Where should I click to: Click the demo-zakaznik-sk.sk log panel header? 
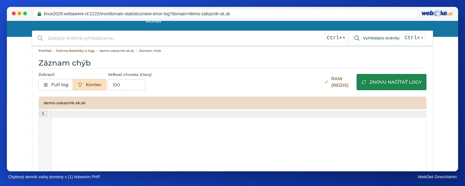(232, 103)
